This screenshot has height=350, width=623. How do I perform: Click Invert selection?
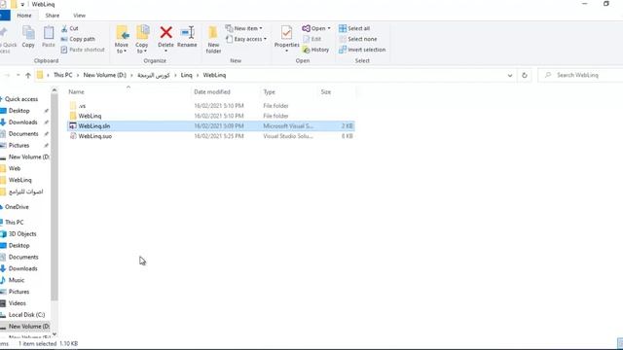[362, 50]
